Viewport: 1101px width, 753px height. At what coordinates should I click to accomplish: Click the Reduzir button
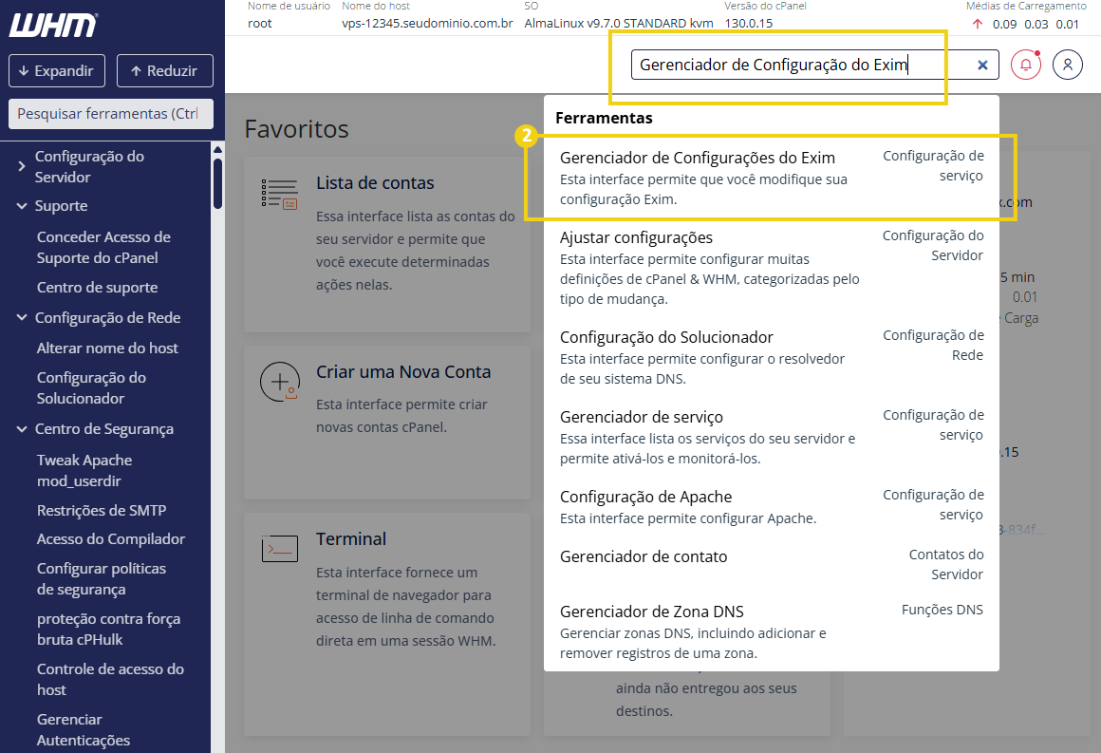coord(164,70)
